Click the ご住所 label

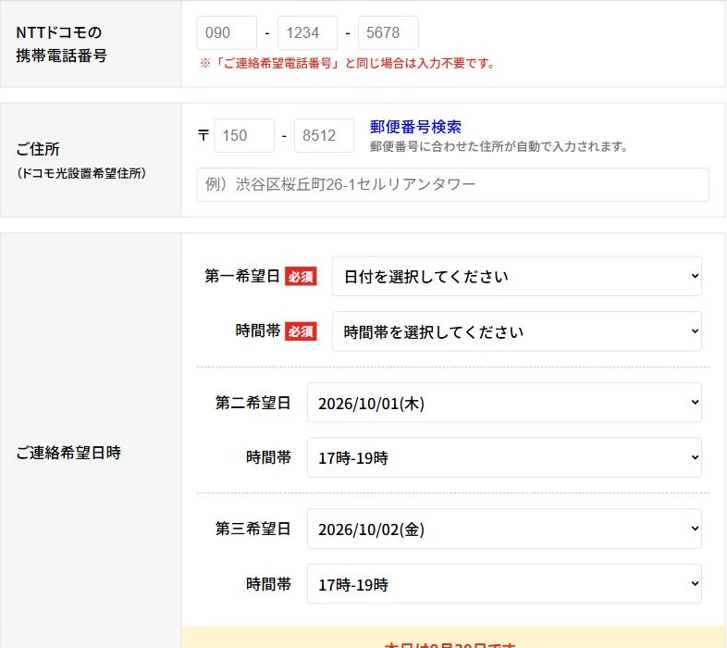(38, 149)
